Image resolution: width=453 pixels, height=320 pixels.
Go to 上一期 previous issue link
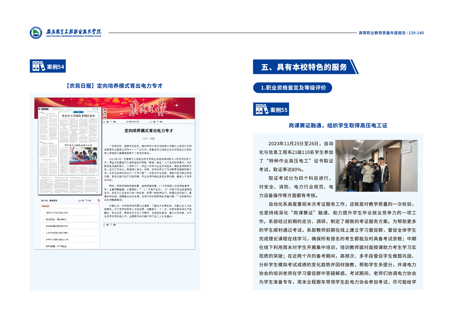(152, 122)
